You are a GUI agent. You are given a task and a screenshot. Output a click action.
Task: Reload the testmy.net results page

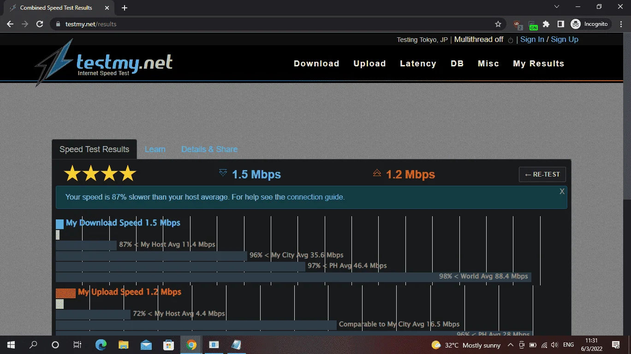[40, 24]
